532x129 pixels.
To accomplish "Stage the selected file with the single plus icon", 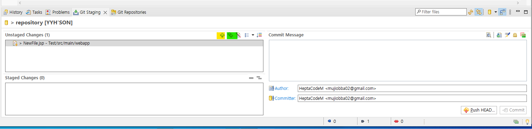I will click(222, 35).
